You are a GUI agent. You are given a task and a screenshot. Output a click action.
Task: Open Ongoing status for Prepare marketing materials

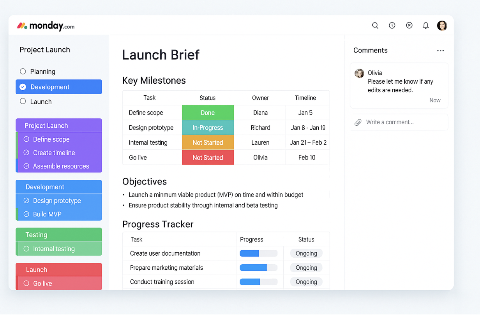(x=306, y=268)
